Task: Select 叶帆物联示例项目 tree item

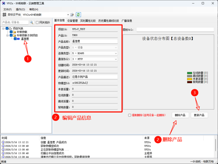Action: pos(27,35)
